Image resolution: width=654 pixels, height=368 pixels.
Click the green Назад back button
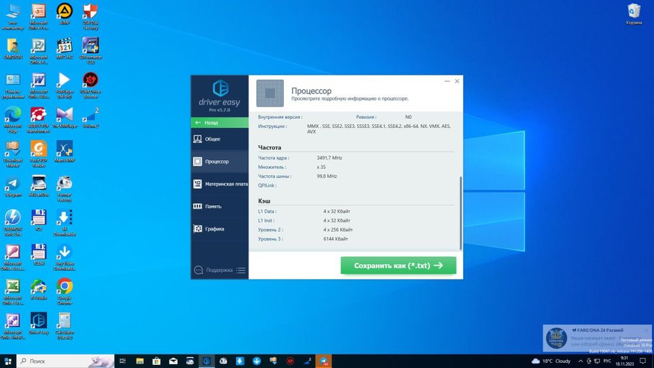click(220, 122)
